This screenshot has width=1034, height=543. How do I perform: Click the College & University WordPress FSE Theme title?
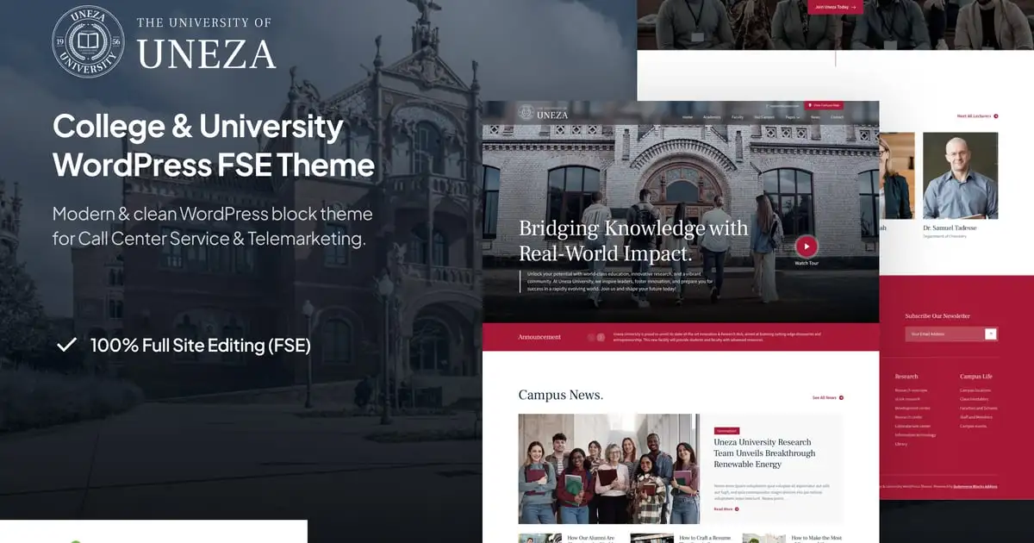click(214, 145)
